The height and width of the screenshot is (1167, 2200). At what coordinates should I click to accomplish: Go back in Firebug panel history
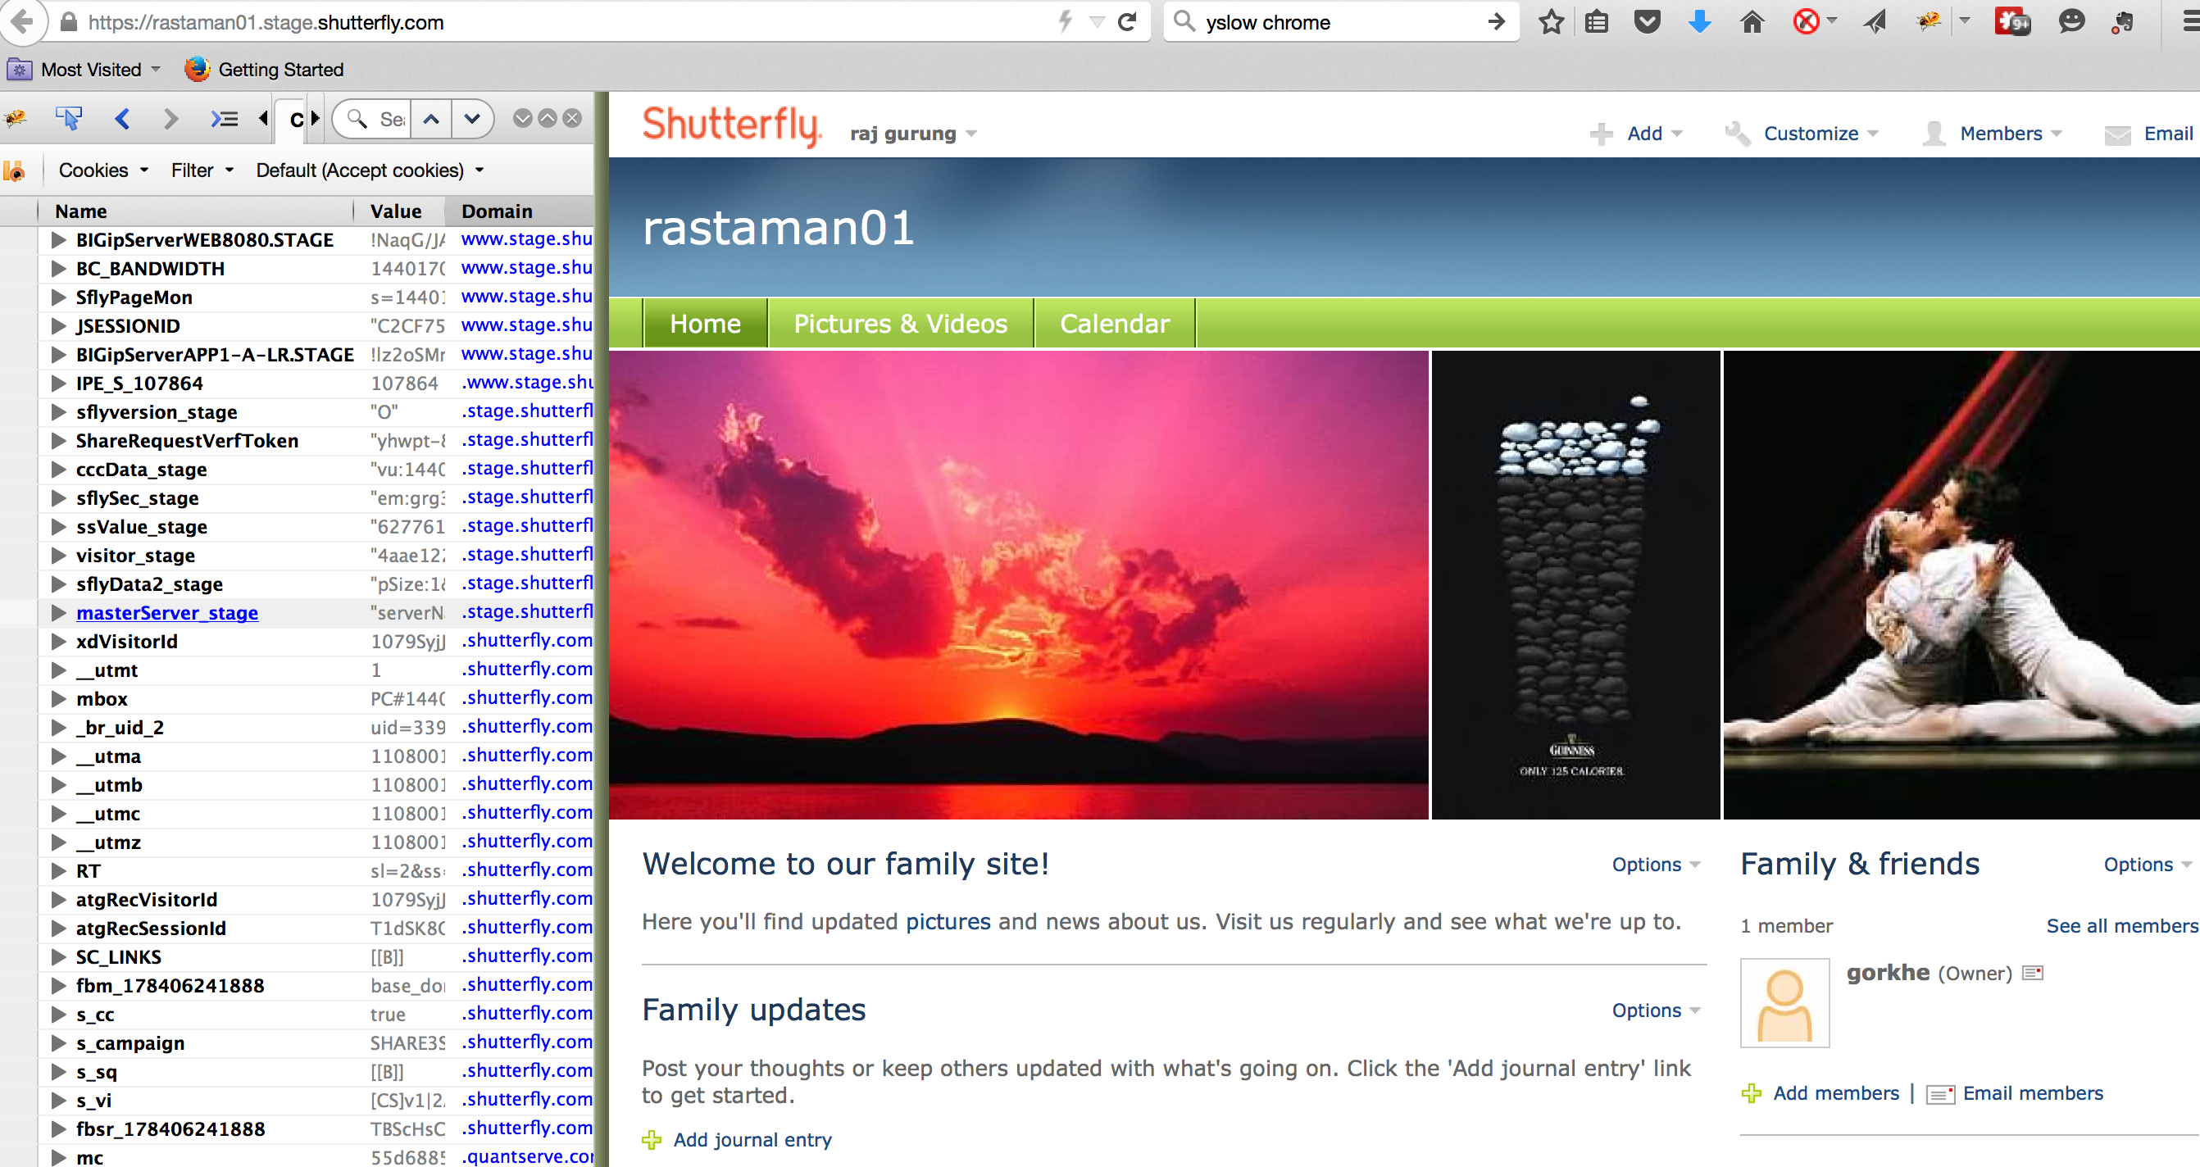(122, 119)
